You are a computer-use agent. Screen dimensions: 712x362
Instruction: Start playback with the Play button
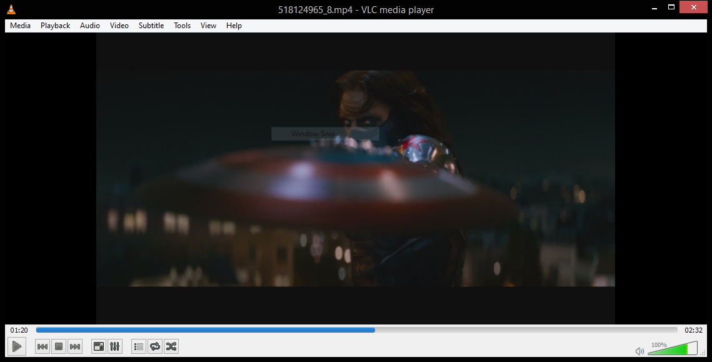[x=17, y=346]
